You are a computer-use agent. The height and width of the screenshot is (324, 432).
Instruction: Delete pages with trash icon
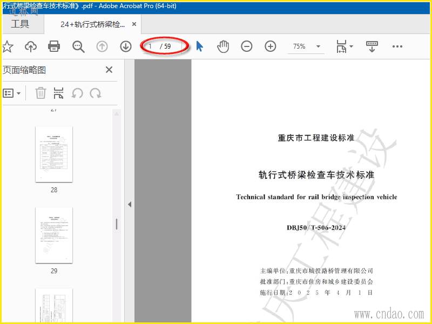pyautogui.click(x=40, y=93)
